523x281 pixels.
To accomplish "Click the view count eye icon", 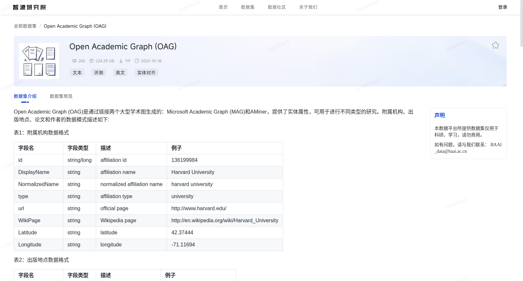I will click(75, 61).
